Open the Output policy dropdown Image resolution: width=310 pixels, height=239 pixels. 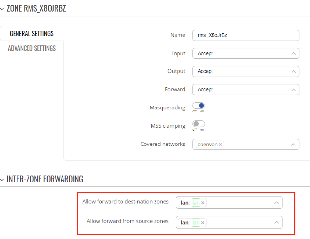246,71
